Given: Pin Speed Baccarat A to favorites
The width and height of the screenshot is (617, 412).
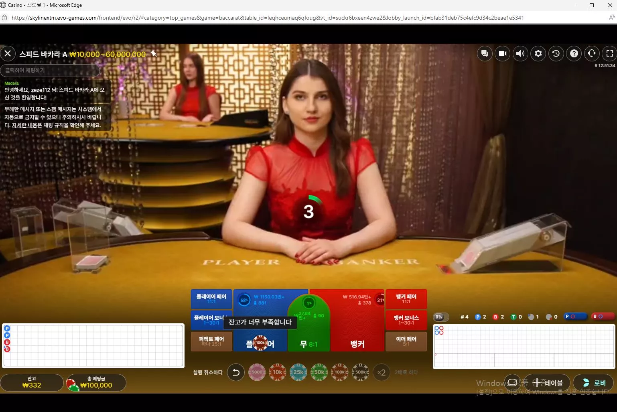Looking at the screenshot, I should point(154,54).
